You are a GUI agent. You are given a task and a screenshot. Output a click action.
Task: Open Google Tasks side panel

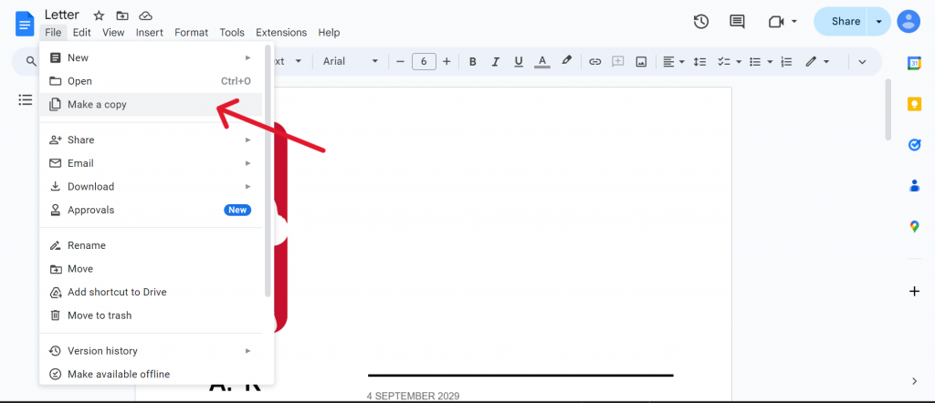pyautogui.click(x=914, y=145)
